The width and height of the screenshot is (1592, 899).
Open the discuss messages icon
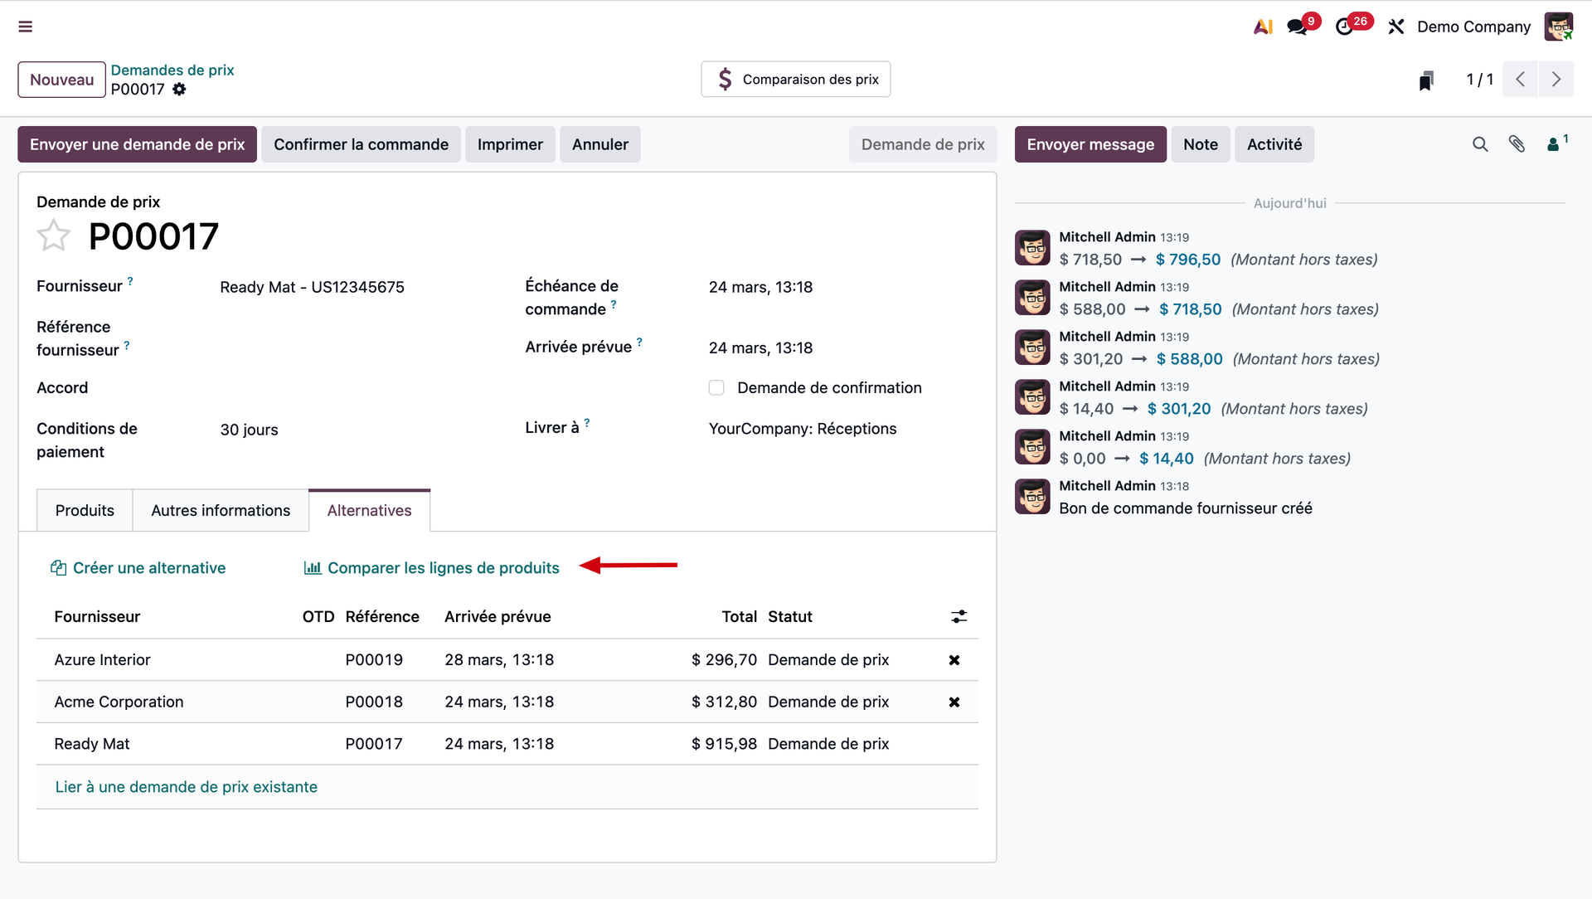(1297, 27)
